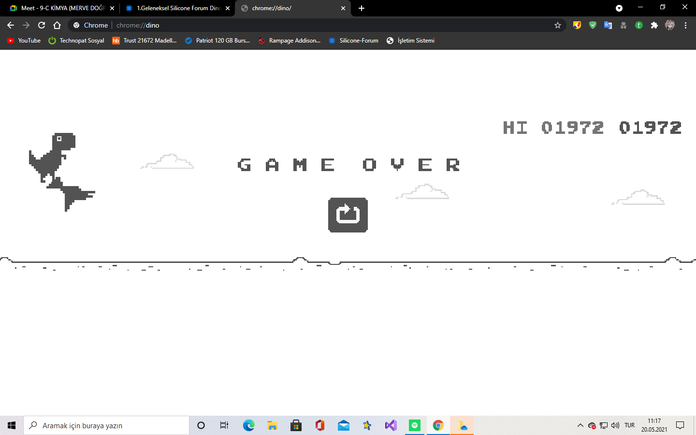This screenshot has height=435, width=696.
Task: Close the Silicone Forum tab
Action: click(x=228, y=8)
